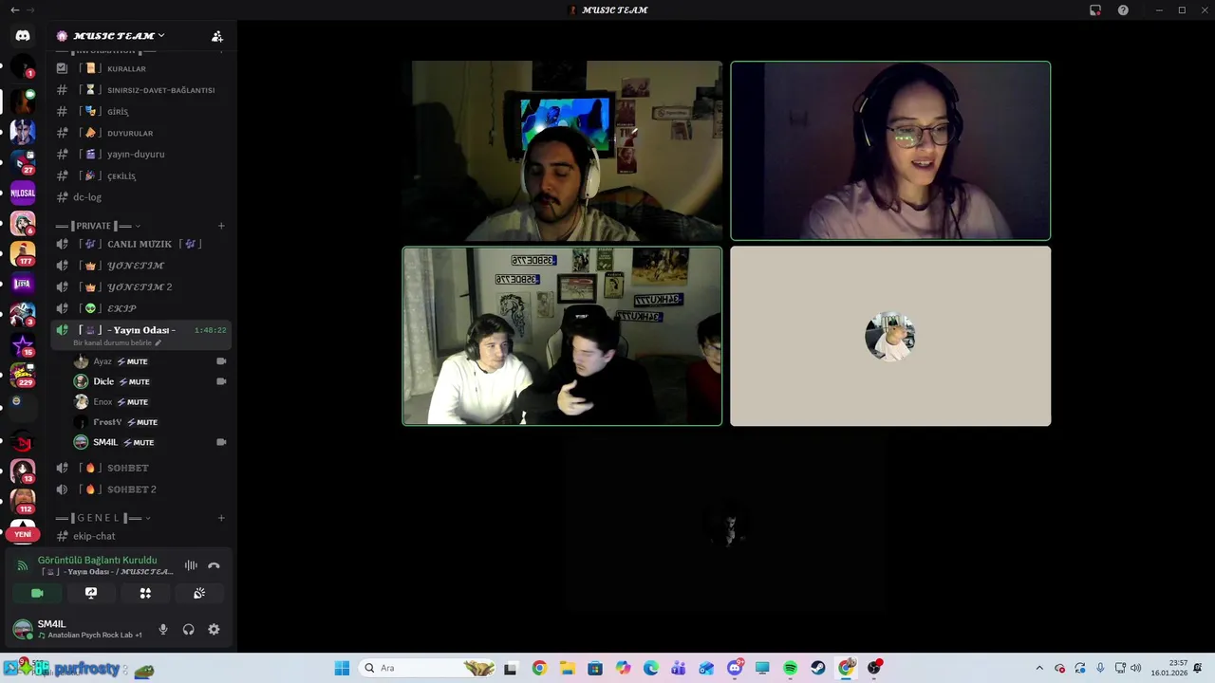
Task: Start screen share button
Action: tap(91, 593)
